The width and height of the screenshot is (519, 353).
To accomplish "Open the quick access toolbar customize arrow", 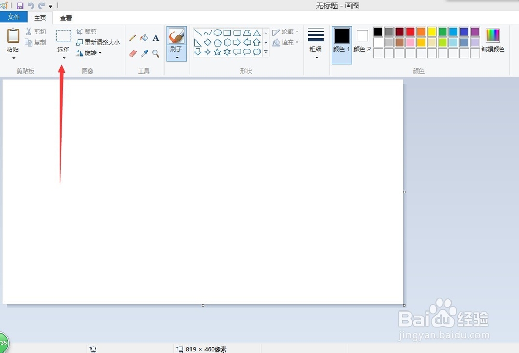I will 51,6.
